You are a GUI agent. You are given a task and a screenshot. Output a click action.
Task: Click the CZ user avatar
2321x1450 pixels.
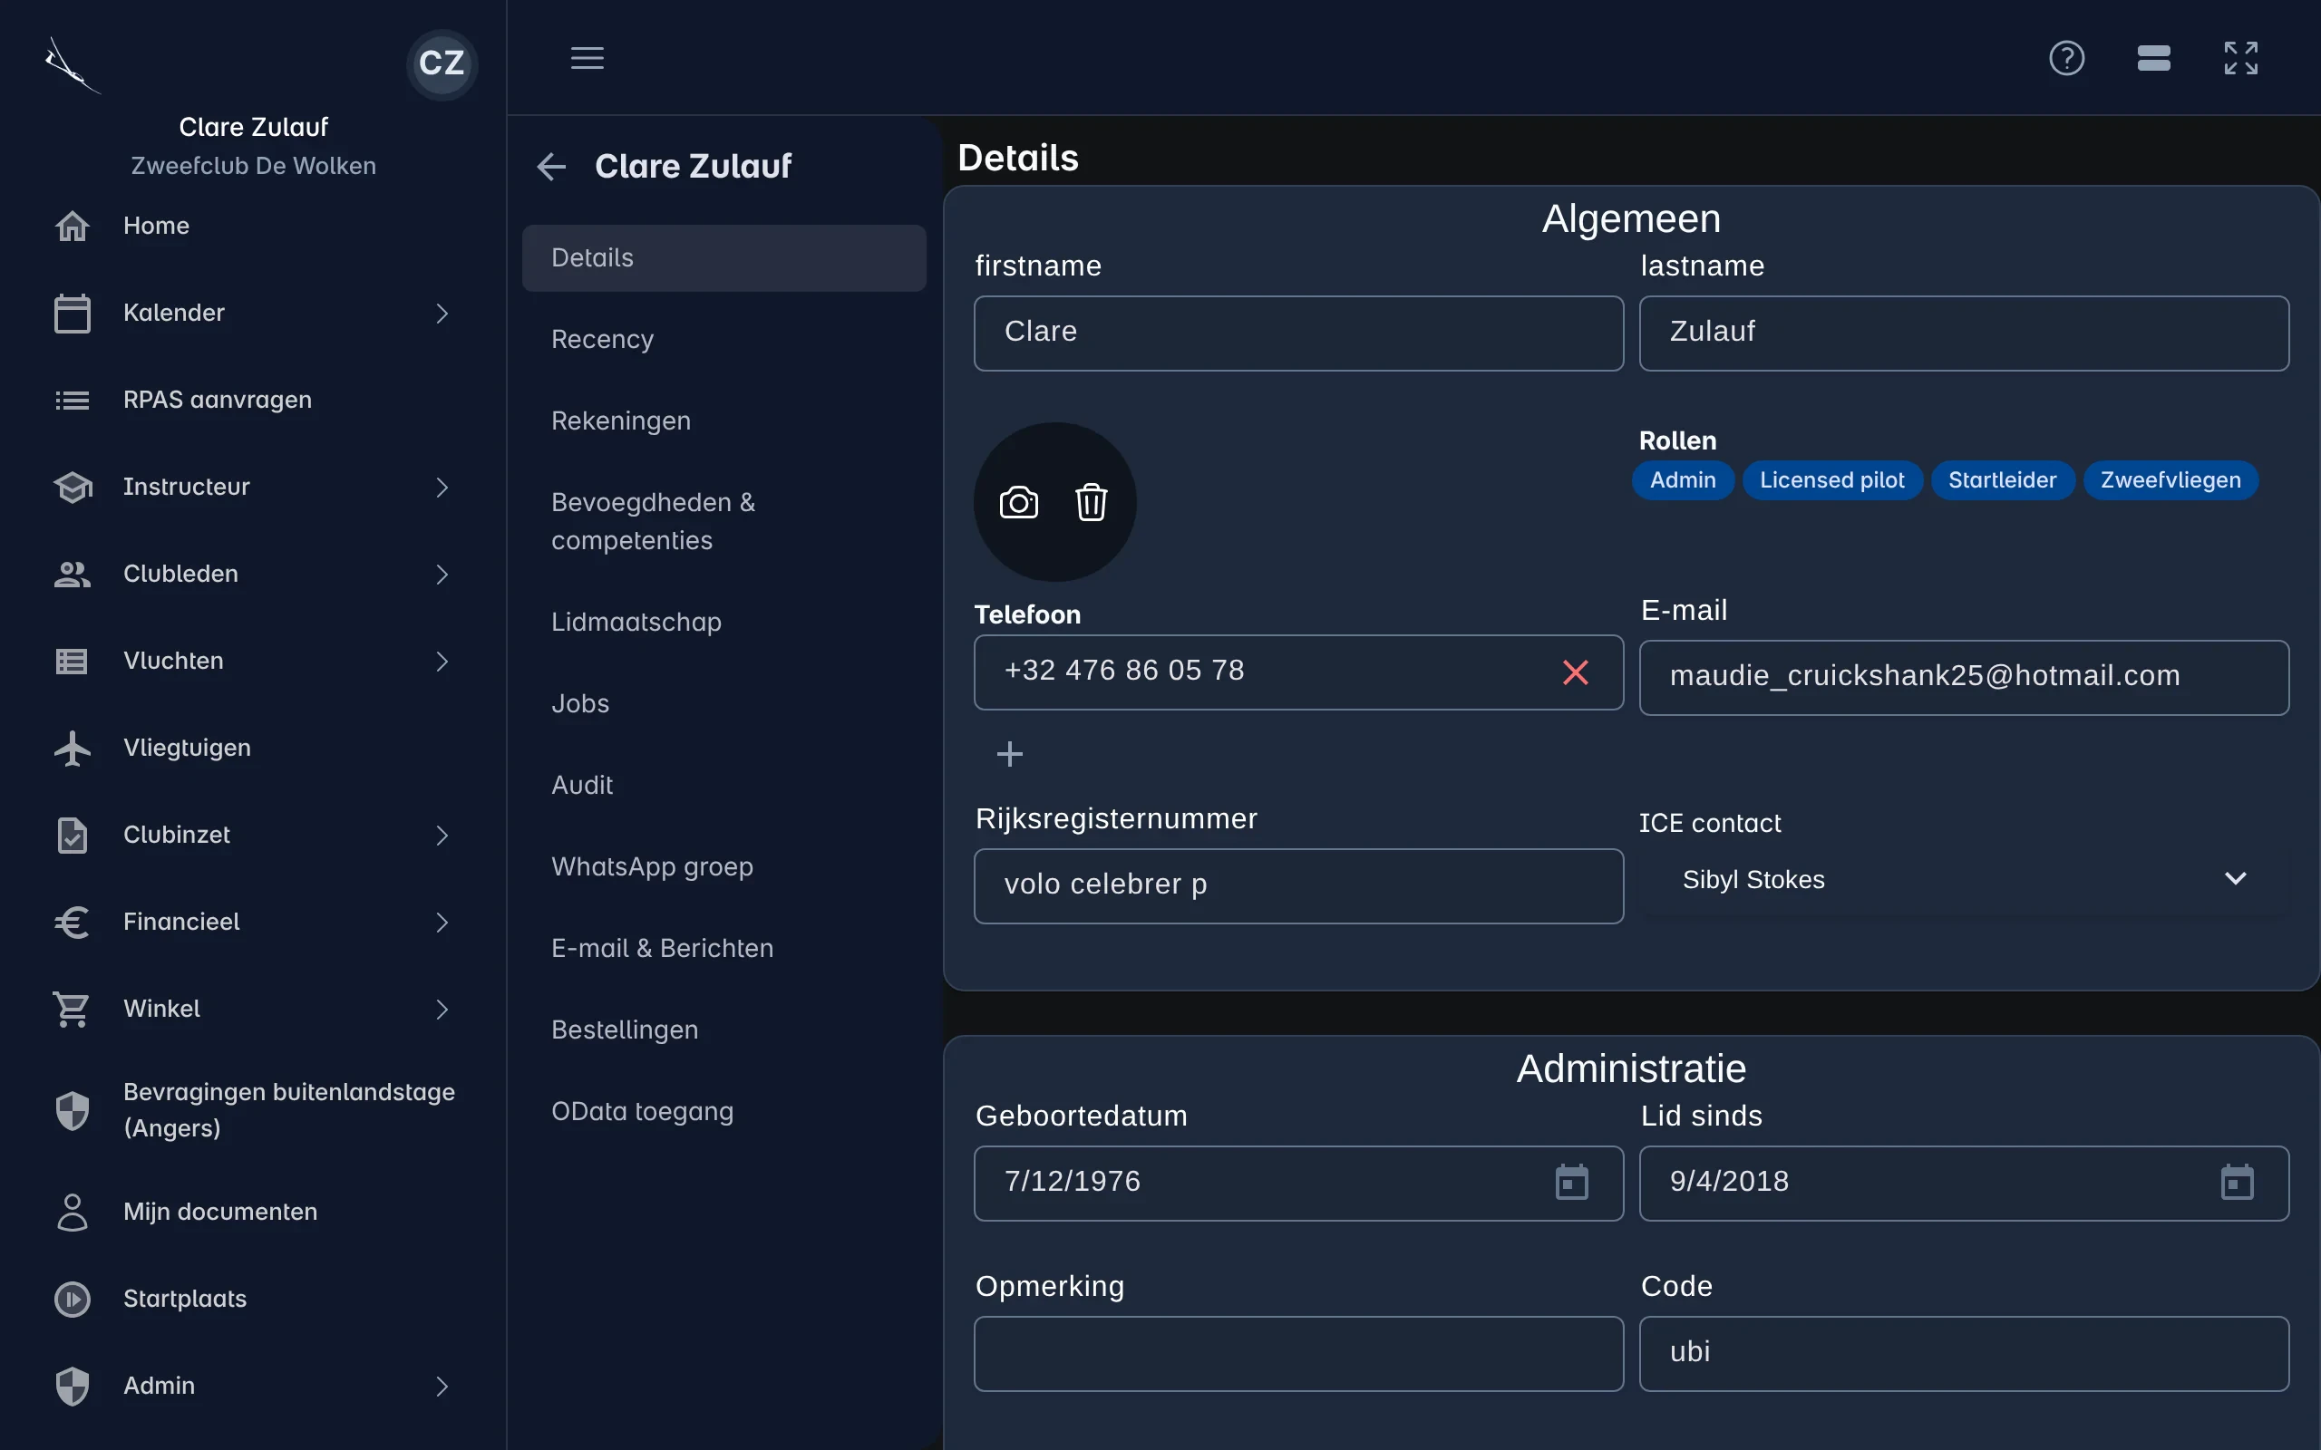tap(442, 63)
